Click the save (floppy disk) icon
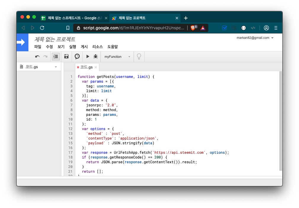This screenshot has width=299, height=208. (66, 57)
